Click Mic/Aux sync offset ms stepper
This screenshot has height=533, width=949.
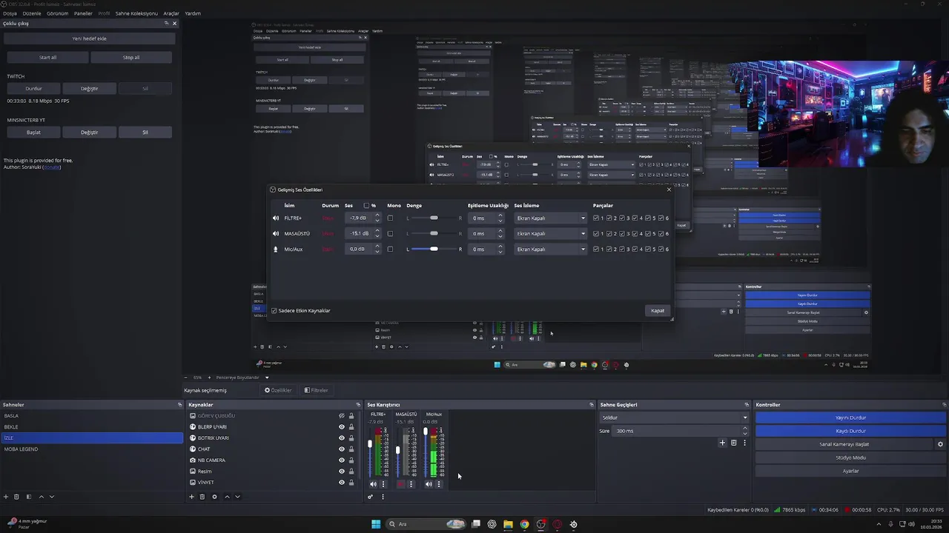500,249
